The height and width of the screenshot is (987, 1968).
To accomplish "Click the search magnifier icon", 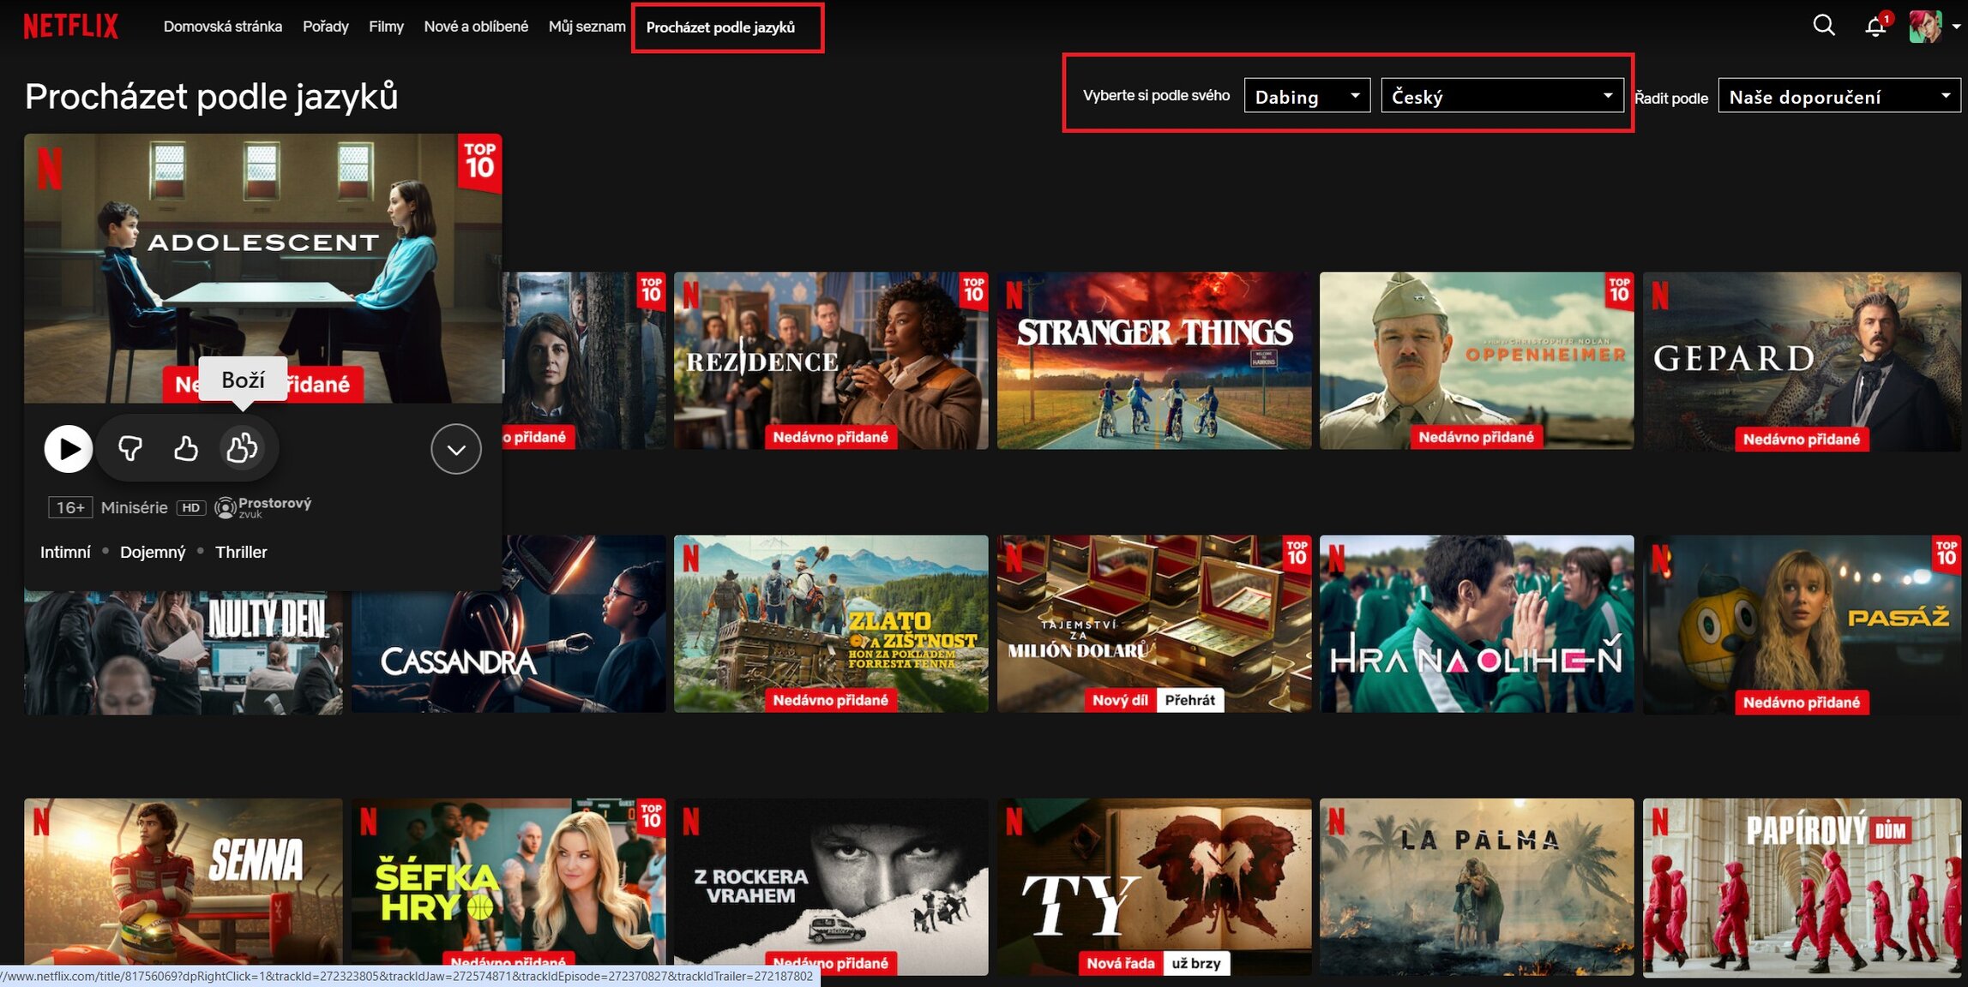I will pos(1823,26).
